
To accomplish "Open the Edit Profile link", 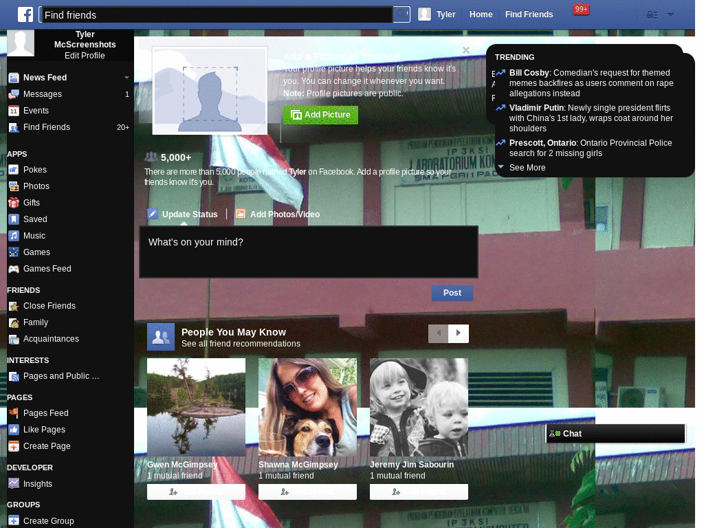I will (x=85, y=56).
